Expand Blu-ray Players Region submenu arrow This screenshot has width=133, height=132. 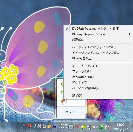[129, 34]
